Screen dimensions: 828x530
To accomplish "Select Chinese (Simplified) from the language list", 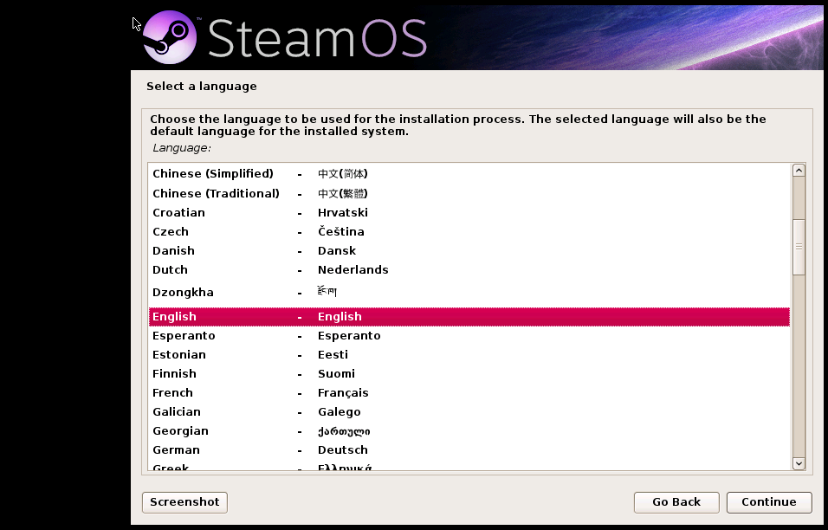I will [260, 173].
